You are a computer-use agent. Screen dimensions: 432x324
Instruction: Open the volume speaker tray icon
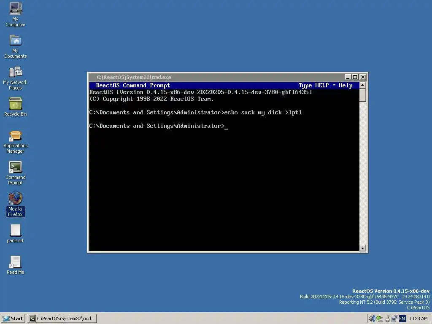(x=372, y=319)
